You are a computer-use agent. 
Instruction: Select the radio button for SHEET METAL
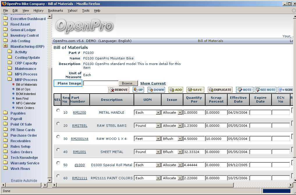coord(58,150)
